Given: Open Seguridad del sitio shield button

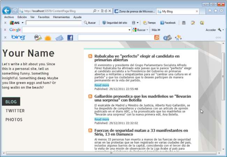Looking at the screenshot, I should tap(115, 23).
